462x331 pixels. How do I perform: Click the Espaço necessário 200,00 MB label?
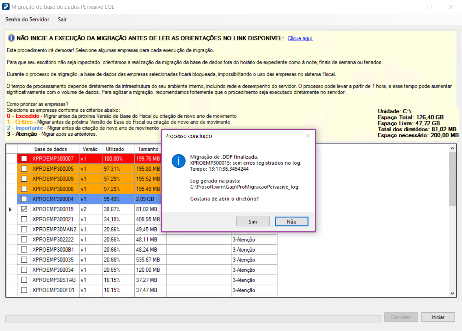coord(418,135)
